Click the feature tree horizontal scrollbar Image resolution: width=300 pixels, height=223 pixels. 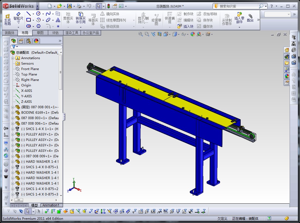[x=19, y=200]
